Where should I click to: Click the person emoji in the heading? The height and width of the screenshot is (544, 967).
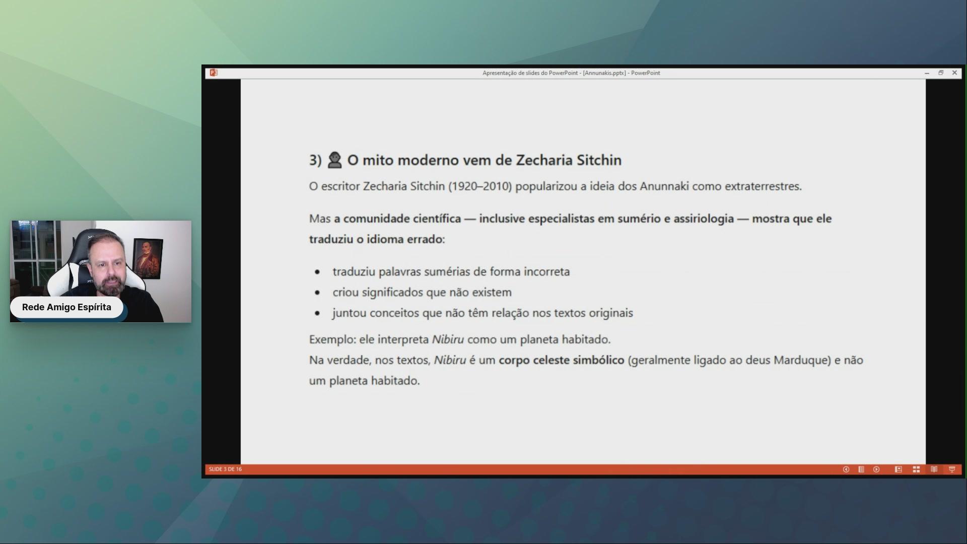click(334, 160)
